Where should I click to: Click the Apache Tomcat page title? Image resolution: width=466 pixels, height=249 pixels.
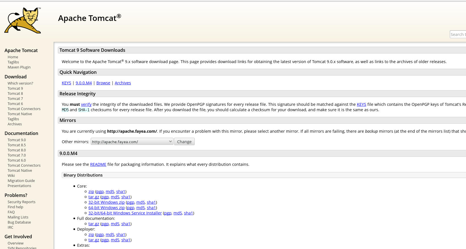click(x=90, y=18)
